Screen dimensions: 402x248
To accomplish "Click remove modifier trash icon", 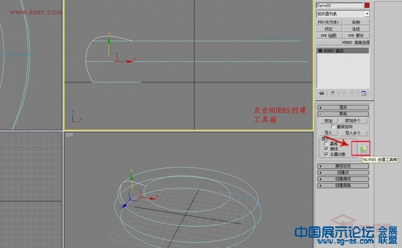I will click(x=352, y=93).
